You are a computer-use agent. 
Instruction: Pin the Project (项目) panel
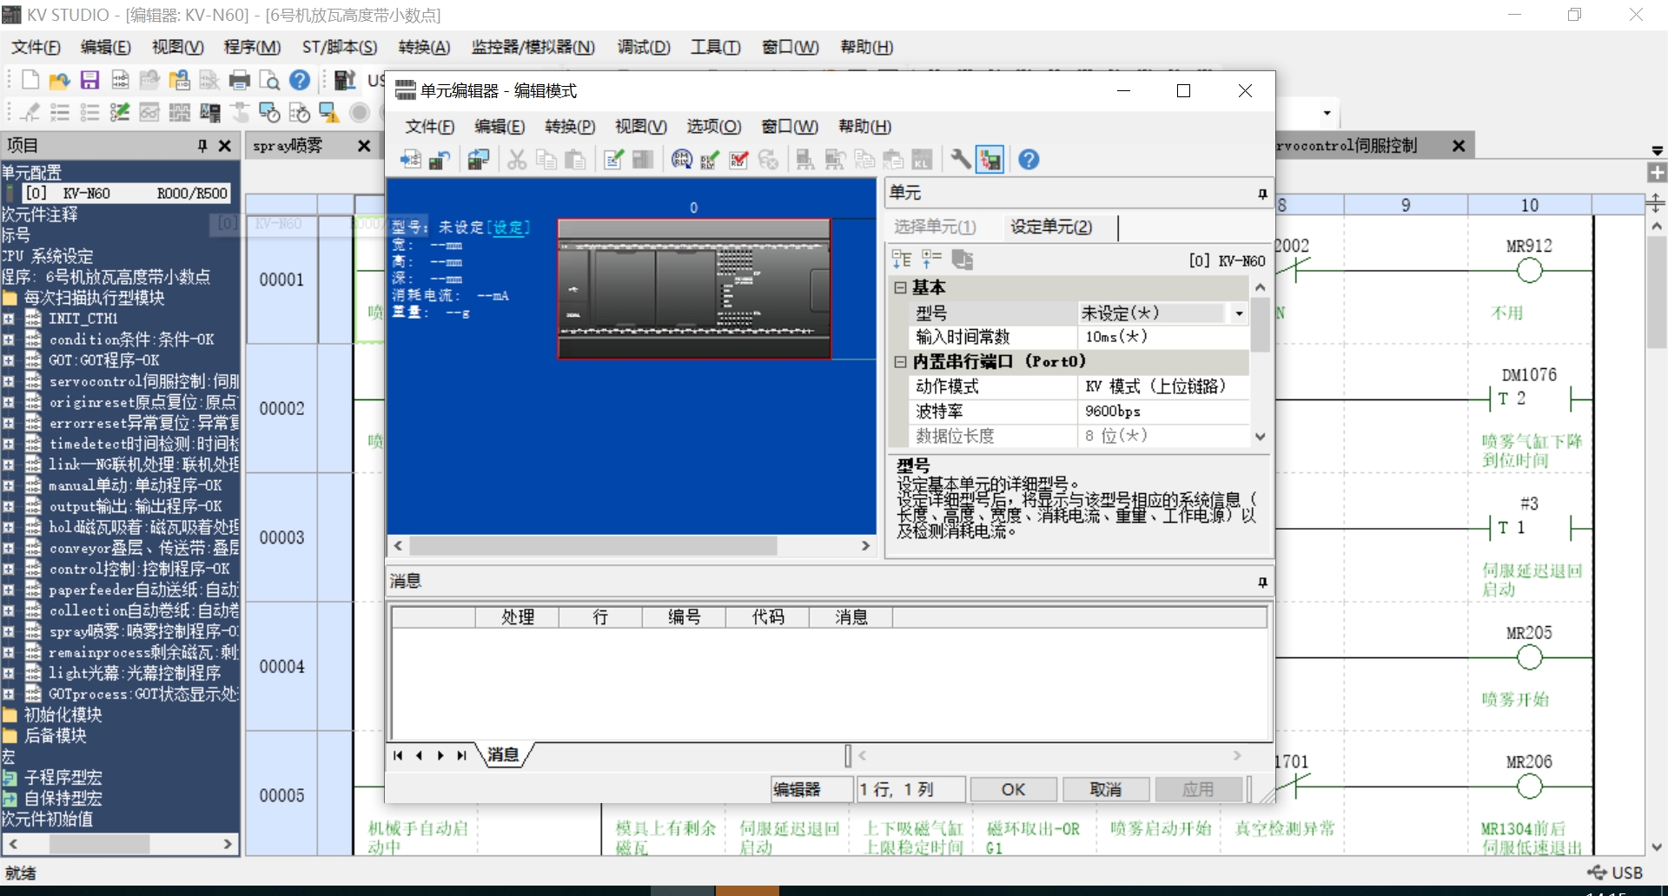[202, 146]
